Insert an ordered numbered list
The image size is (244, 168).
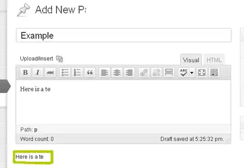[77, 72]
